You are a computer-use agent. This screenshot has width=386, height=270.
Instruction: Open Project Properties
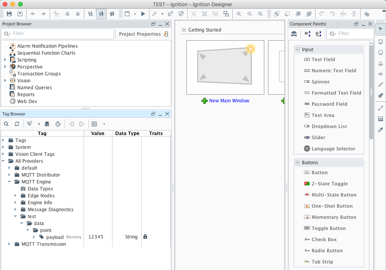(x=143, y=34)
